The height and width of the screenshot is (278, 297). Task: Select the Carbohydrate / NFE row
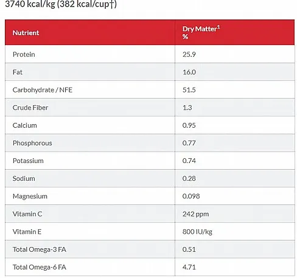coord(150,90)
